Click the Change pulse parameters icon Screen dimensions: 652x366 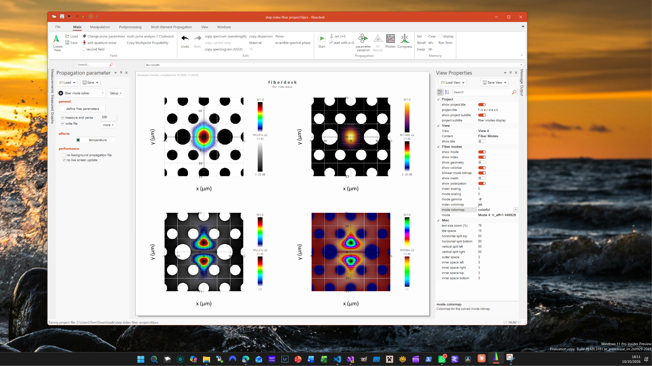(84, 36)
